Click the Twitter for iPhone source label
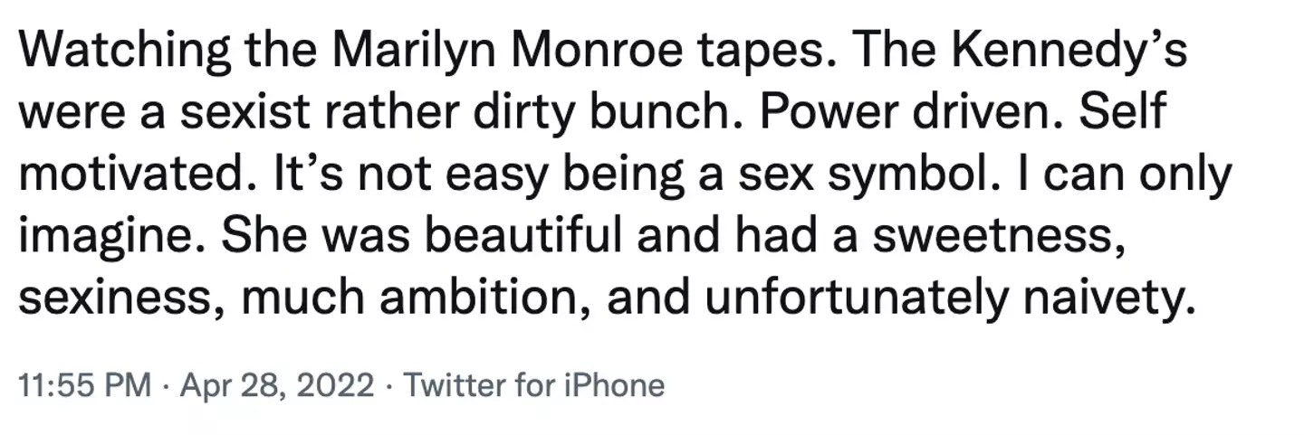 (533, 386)
